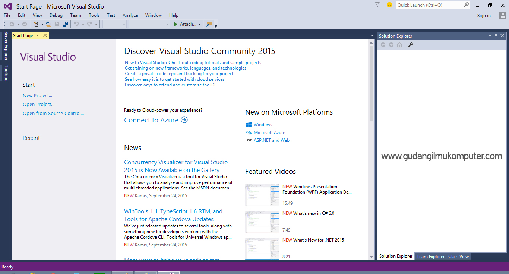This screenshot has width=509, height=274.
Task: Click the account avatar icon beside Sign in
Action: pyautogui.click(x=502, y=15)
